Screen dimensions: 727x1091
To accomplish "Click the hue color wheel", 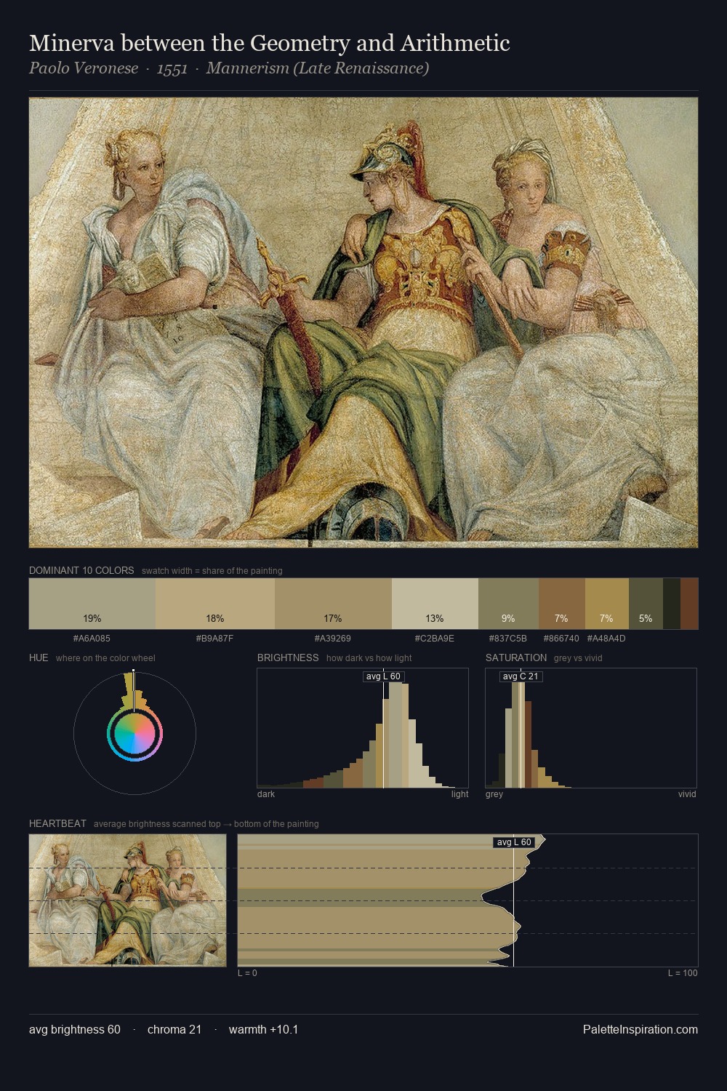I will pos(134,735).
